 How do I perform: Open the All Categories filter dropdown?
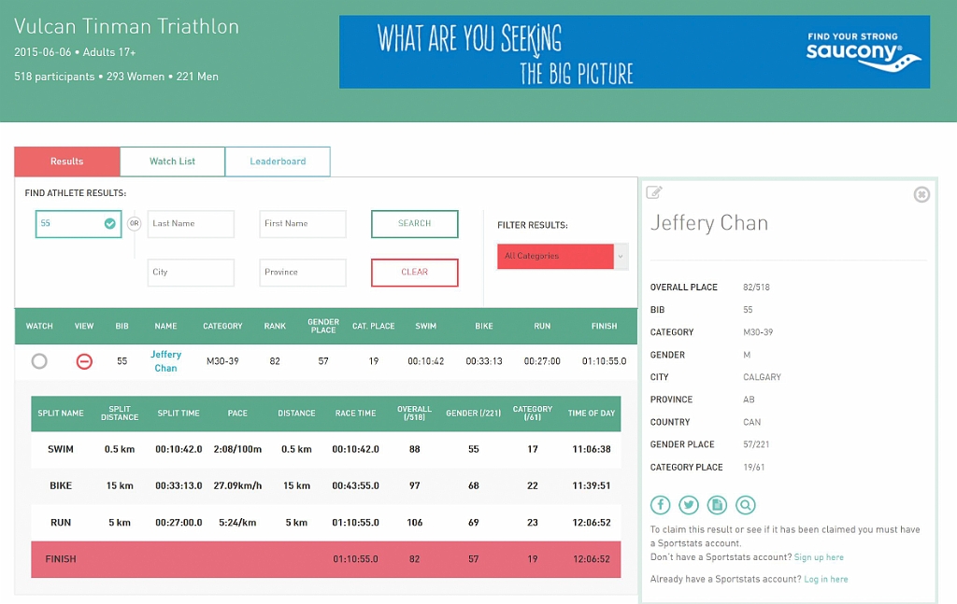tap(556, 256)
